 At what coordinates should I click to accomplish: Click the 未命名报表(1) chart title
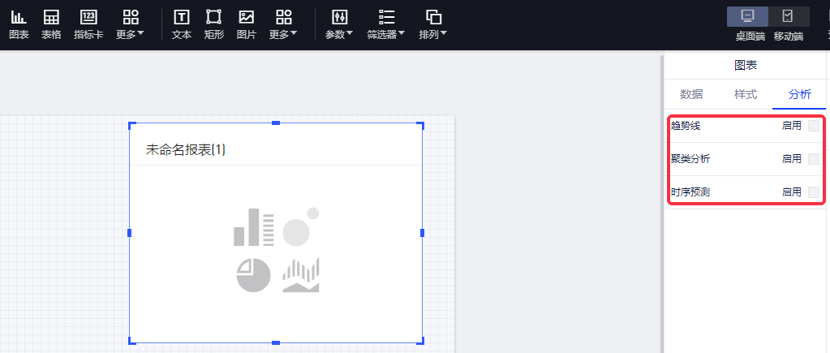[186, 149]
